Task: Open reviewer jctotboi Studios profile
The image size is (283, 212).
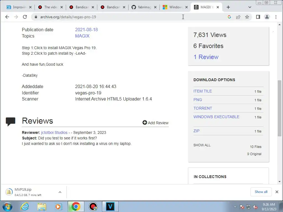Action: click(x=54, y=132)
